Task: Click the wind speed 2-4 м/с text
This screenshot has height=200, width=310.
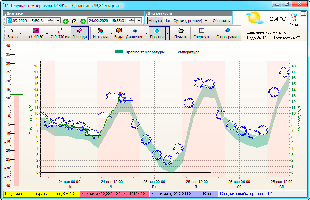Action: (295, 25)
